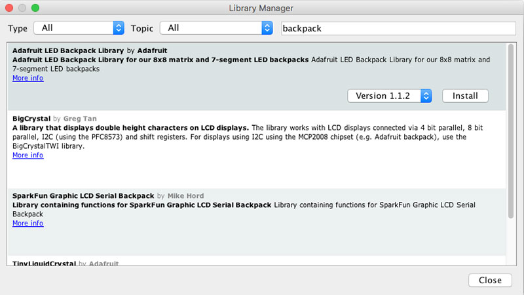Maximize the window with the green icon
The width and height of the screenshot is (524, 295).
coord(35,8)
